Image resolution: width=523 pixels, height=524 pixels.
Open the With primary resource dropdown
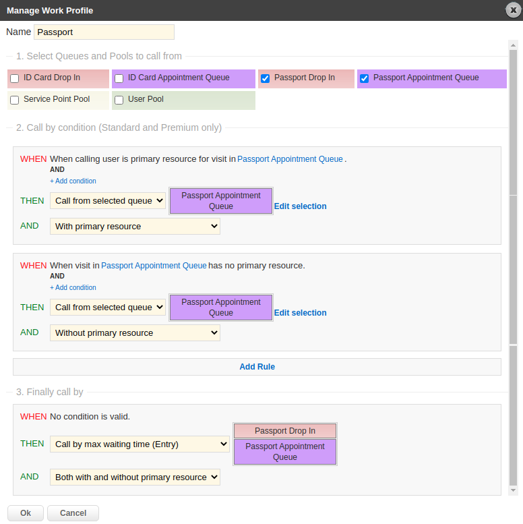click(135, 227)
